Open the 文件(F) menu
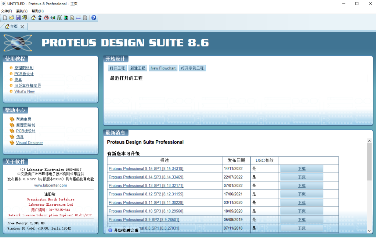This screenshot has width=376, height=238. coord(6,11)
